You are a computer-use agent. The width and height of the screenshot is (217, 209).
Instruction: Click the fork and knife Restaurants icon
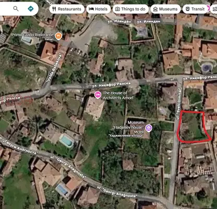(54, 9)
